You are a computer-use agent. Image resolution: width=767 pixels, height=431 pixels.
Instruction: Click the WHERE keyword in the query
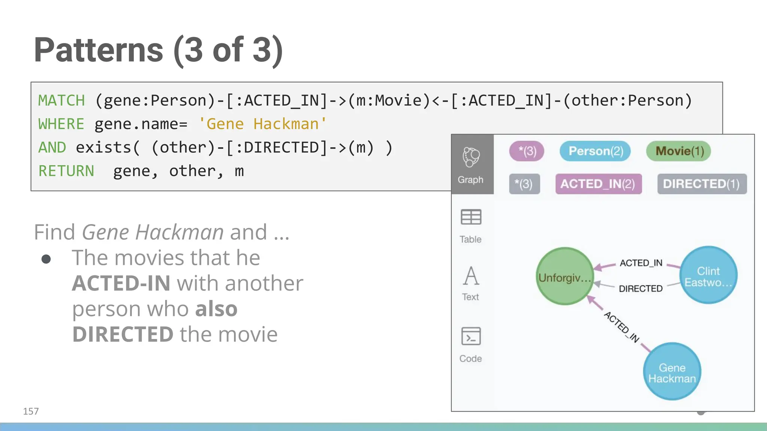(x=61, y=124)
